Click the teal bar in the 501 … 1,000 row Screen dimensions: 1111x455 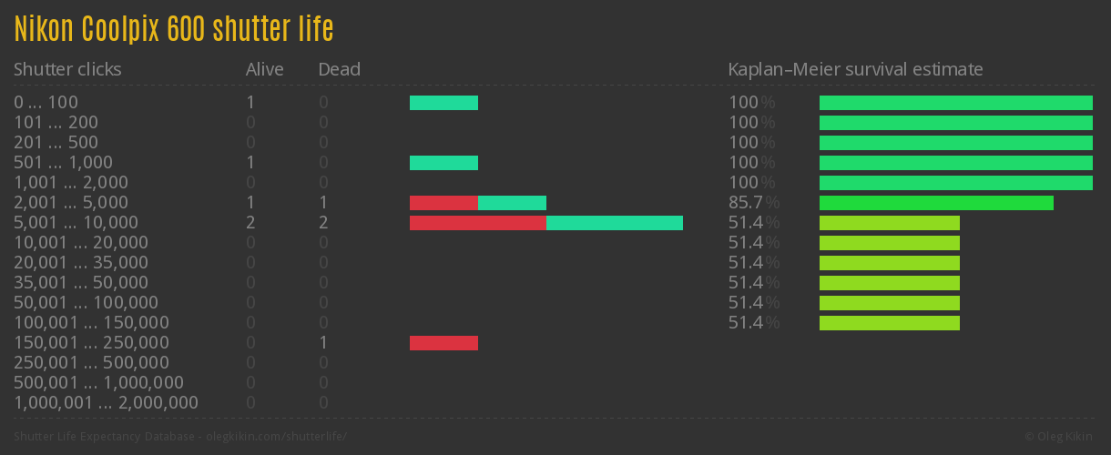443,163
